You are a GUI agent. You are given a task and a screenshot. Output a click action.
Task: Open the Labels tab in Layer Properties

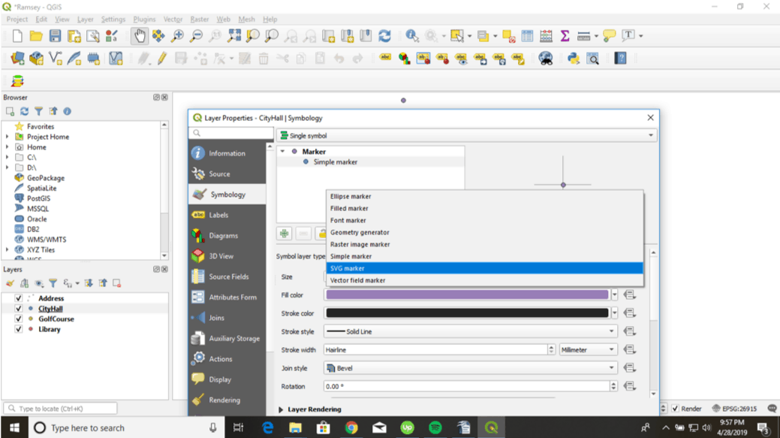[x=218, y=215]
